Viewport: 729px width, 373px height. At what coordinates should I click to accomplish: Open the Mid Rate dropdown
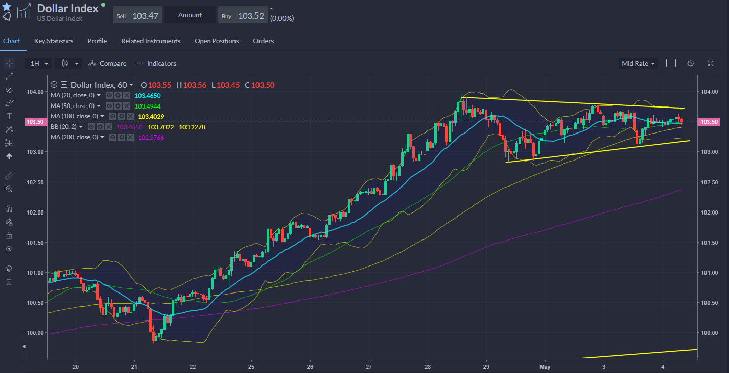(x=638, y=63)
